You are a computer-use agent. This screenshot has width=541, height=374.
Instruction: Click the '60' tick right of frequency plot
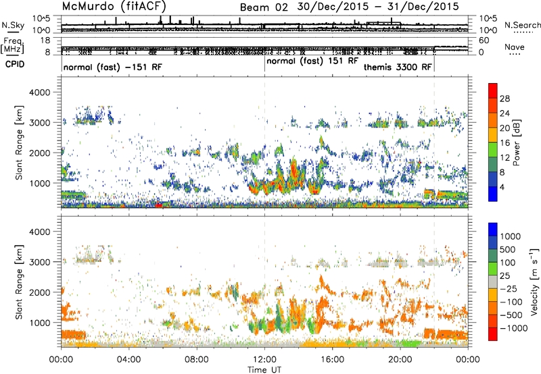(x=484, y=41)
